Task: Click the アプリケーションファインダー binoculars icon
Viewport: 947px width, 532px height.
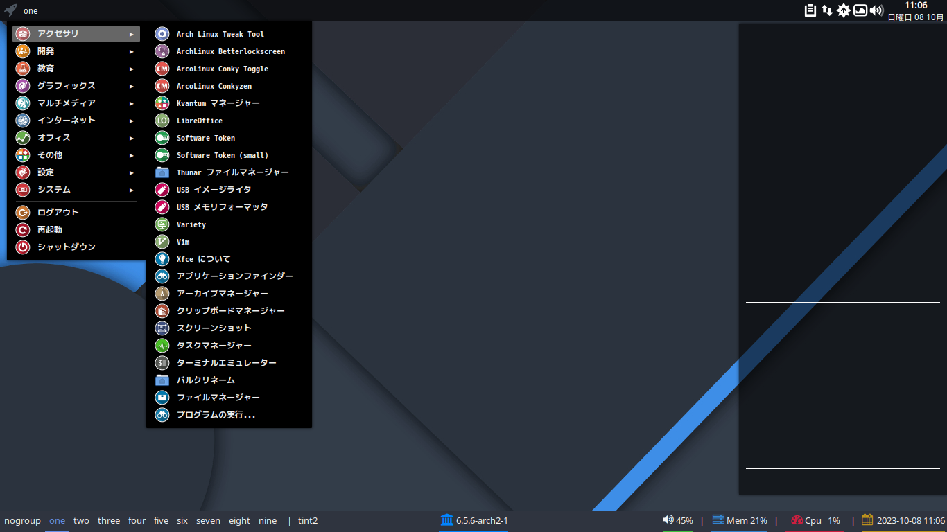Action: (162, 276)
